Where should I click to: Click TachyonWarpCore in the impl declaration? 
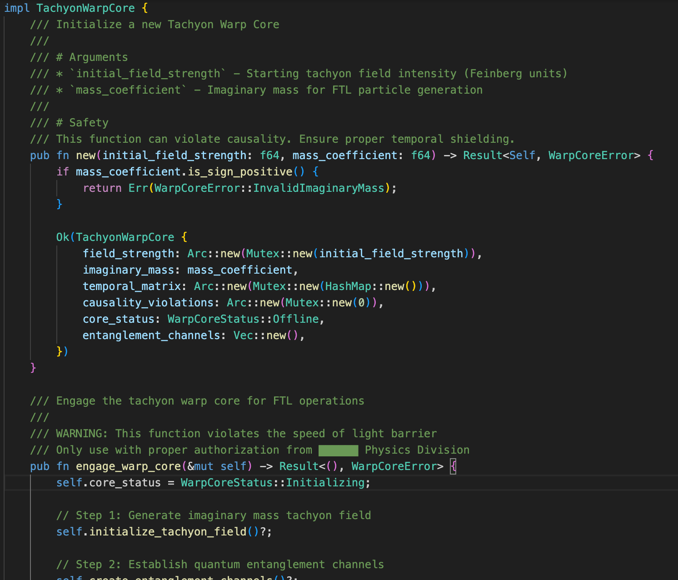[x=85, y=8]
